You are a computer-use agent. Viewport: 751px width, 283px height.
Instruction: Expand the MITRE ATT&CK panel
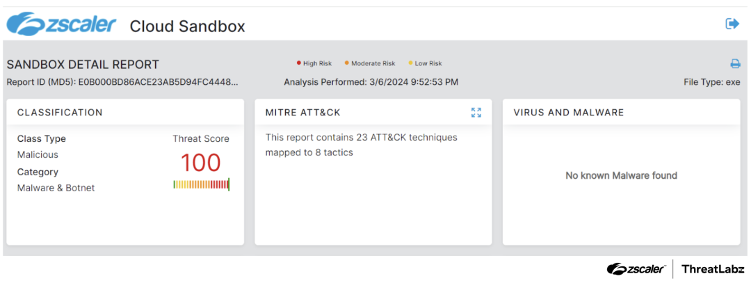(x=476, y=113)
